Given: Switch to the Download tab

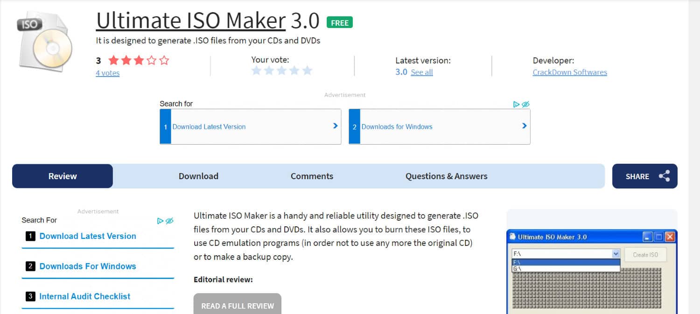Looking at the screenshot, I should pos(198,176).
